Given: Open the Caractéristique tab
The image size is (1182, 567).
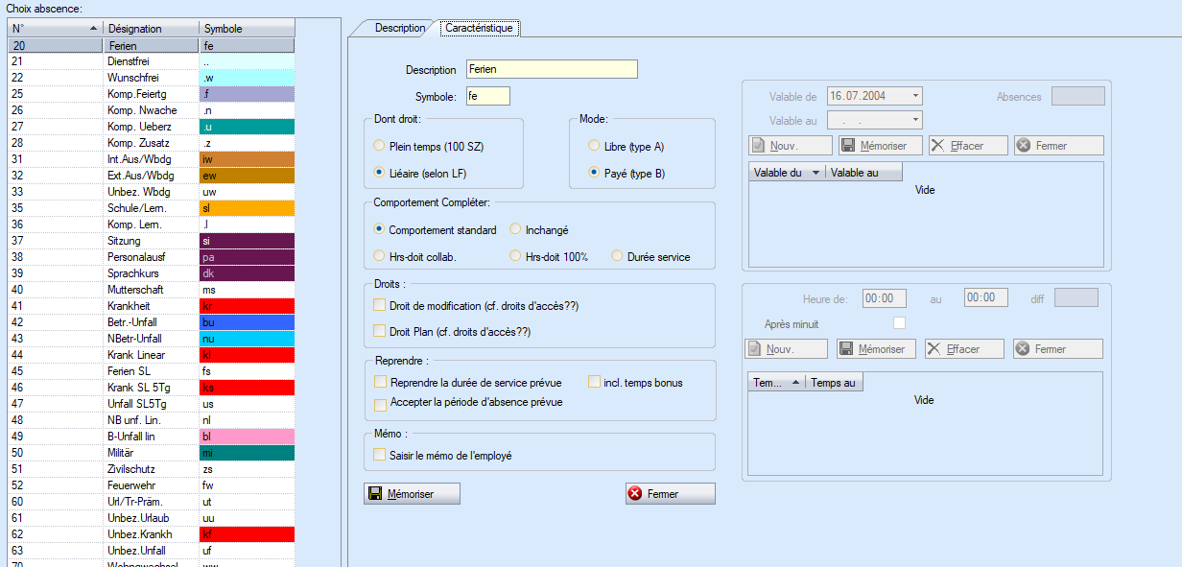Looking at the screenshot, I should (481, 28).
